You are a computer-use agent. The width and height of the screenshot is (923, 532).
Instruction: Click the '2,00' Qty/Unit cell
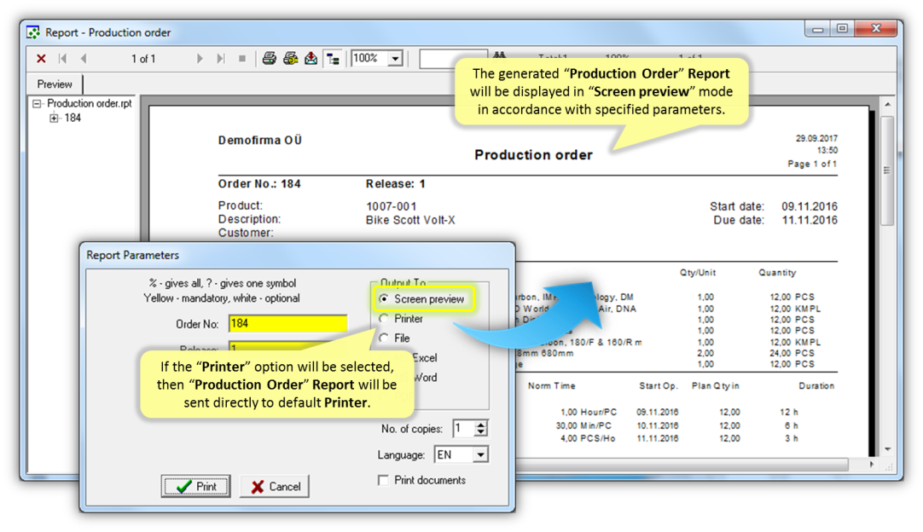[705, 353]
